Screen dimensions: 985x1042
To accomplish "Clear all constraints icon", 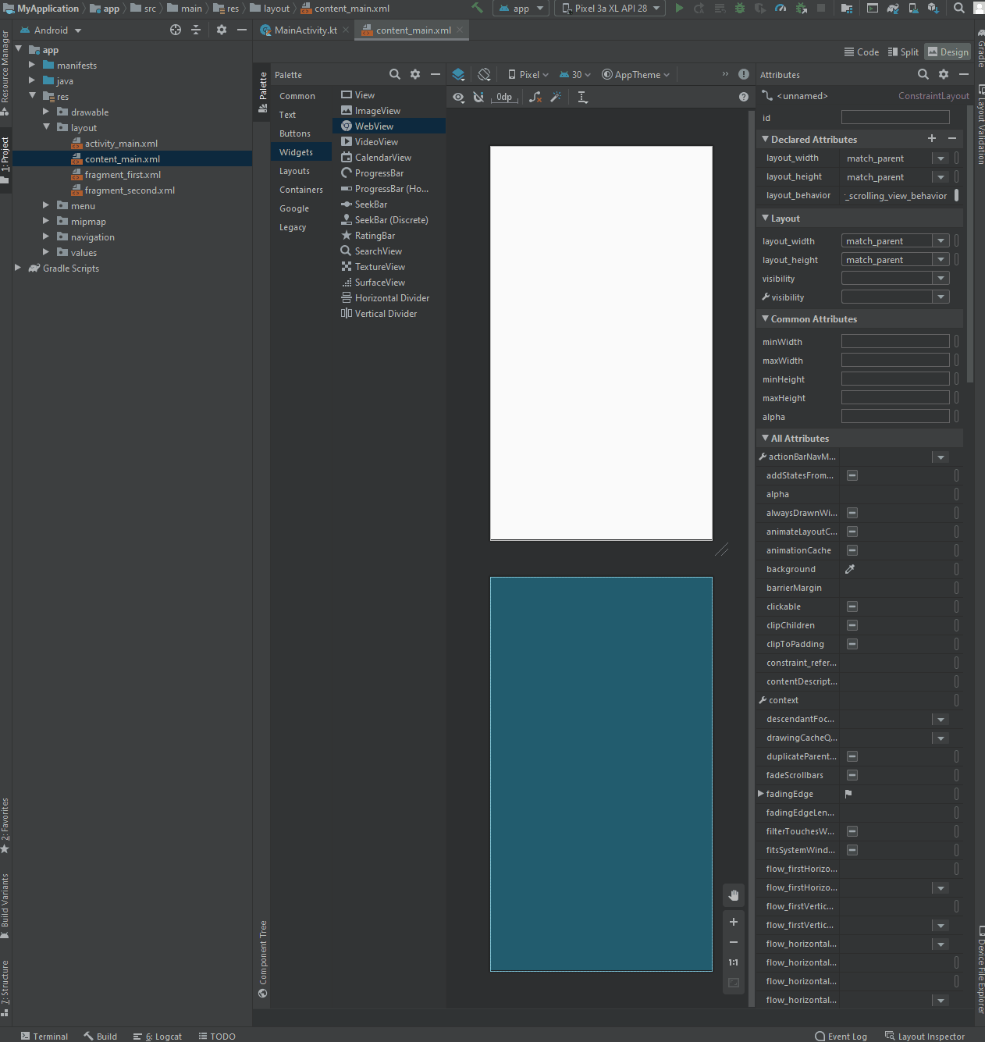I will click(x=535, y=98).
